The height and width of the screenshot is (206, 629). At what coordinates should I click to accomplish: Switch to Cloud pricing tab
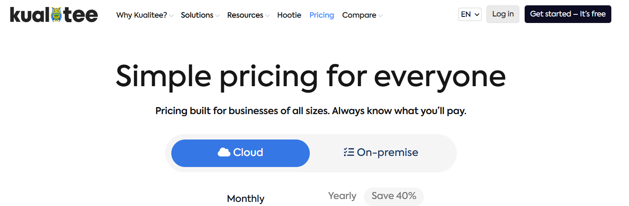(240, 153)
